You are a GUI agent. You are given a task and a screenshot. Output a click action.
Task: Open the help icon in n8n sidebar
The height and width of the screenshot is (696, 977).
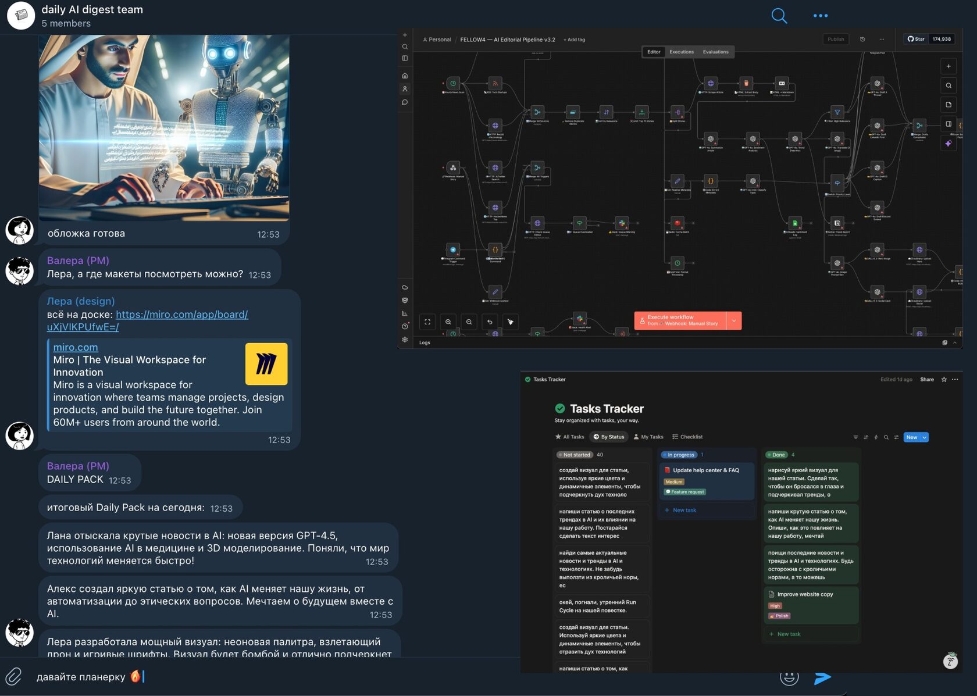pyautogui.click(x=405, y=326)
